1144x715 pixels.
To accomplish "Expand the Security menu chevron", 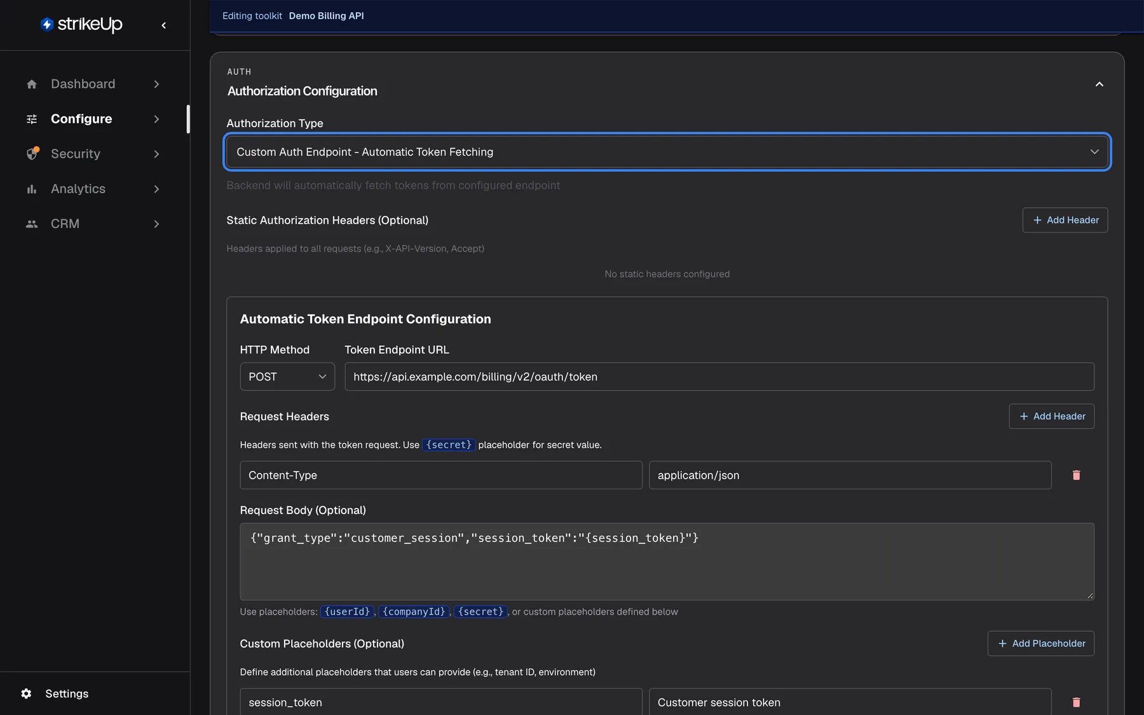I will 156,154.
